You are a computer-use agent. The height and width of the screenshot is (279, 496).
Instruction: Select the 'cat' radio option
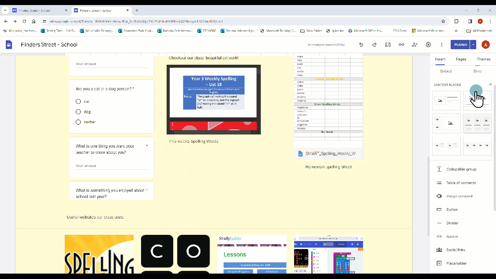(78, 101)
